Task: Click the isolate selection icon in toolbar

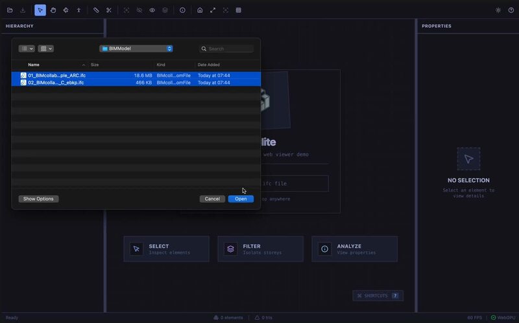Action: pos(127,10)
